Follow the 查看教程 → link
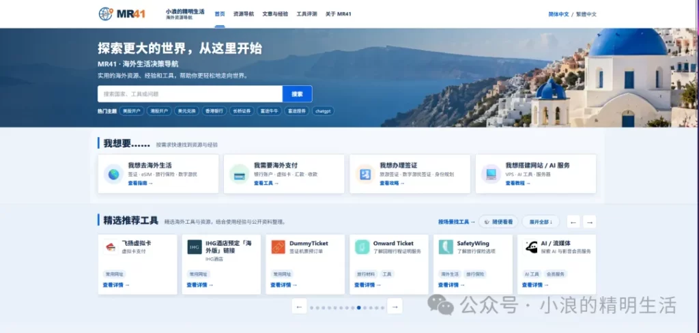This screenshot has width=699, height=333. [x=518, y=183]
